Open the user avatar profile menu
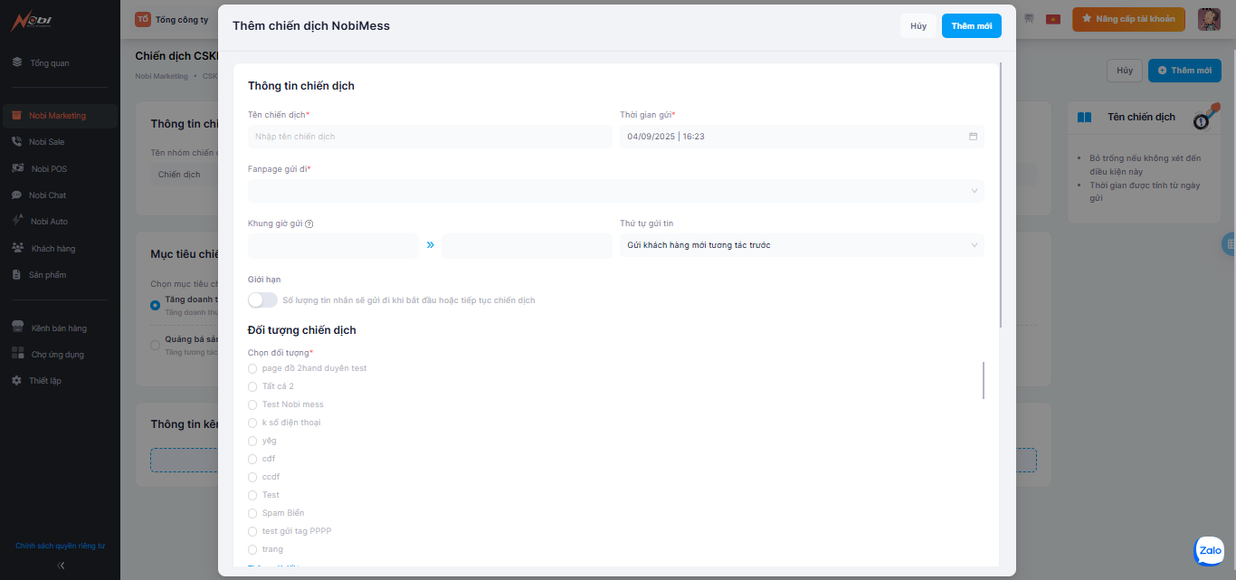Screen dimensions: 1236x580 (1209, 19)
